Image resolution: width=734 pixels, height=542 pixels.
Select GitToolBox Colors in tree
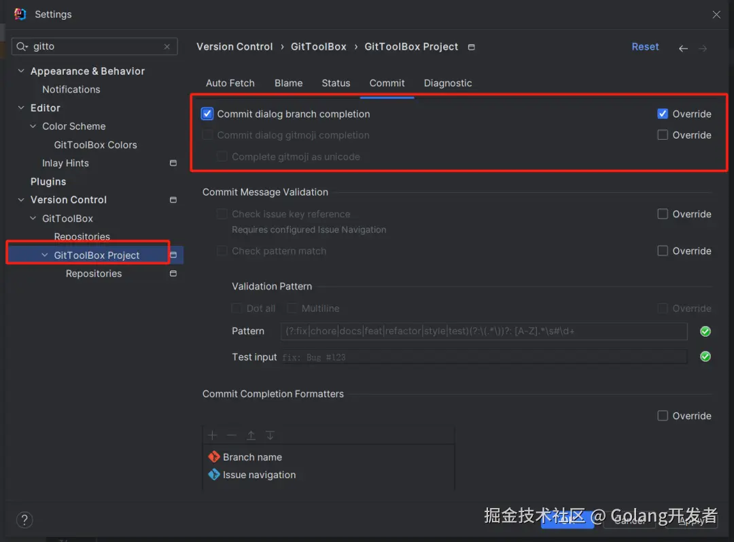pyautogui.click(x=96, y=145)
